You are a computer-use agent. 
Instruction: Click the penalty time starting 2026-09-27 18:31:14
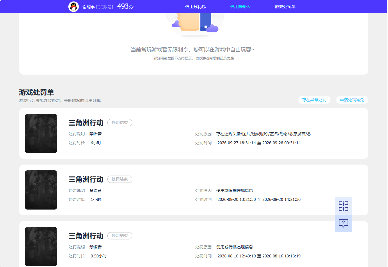[x=259, y=143]
